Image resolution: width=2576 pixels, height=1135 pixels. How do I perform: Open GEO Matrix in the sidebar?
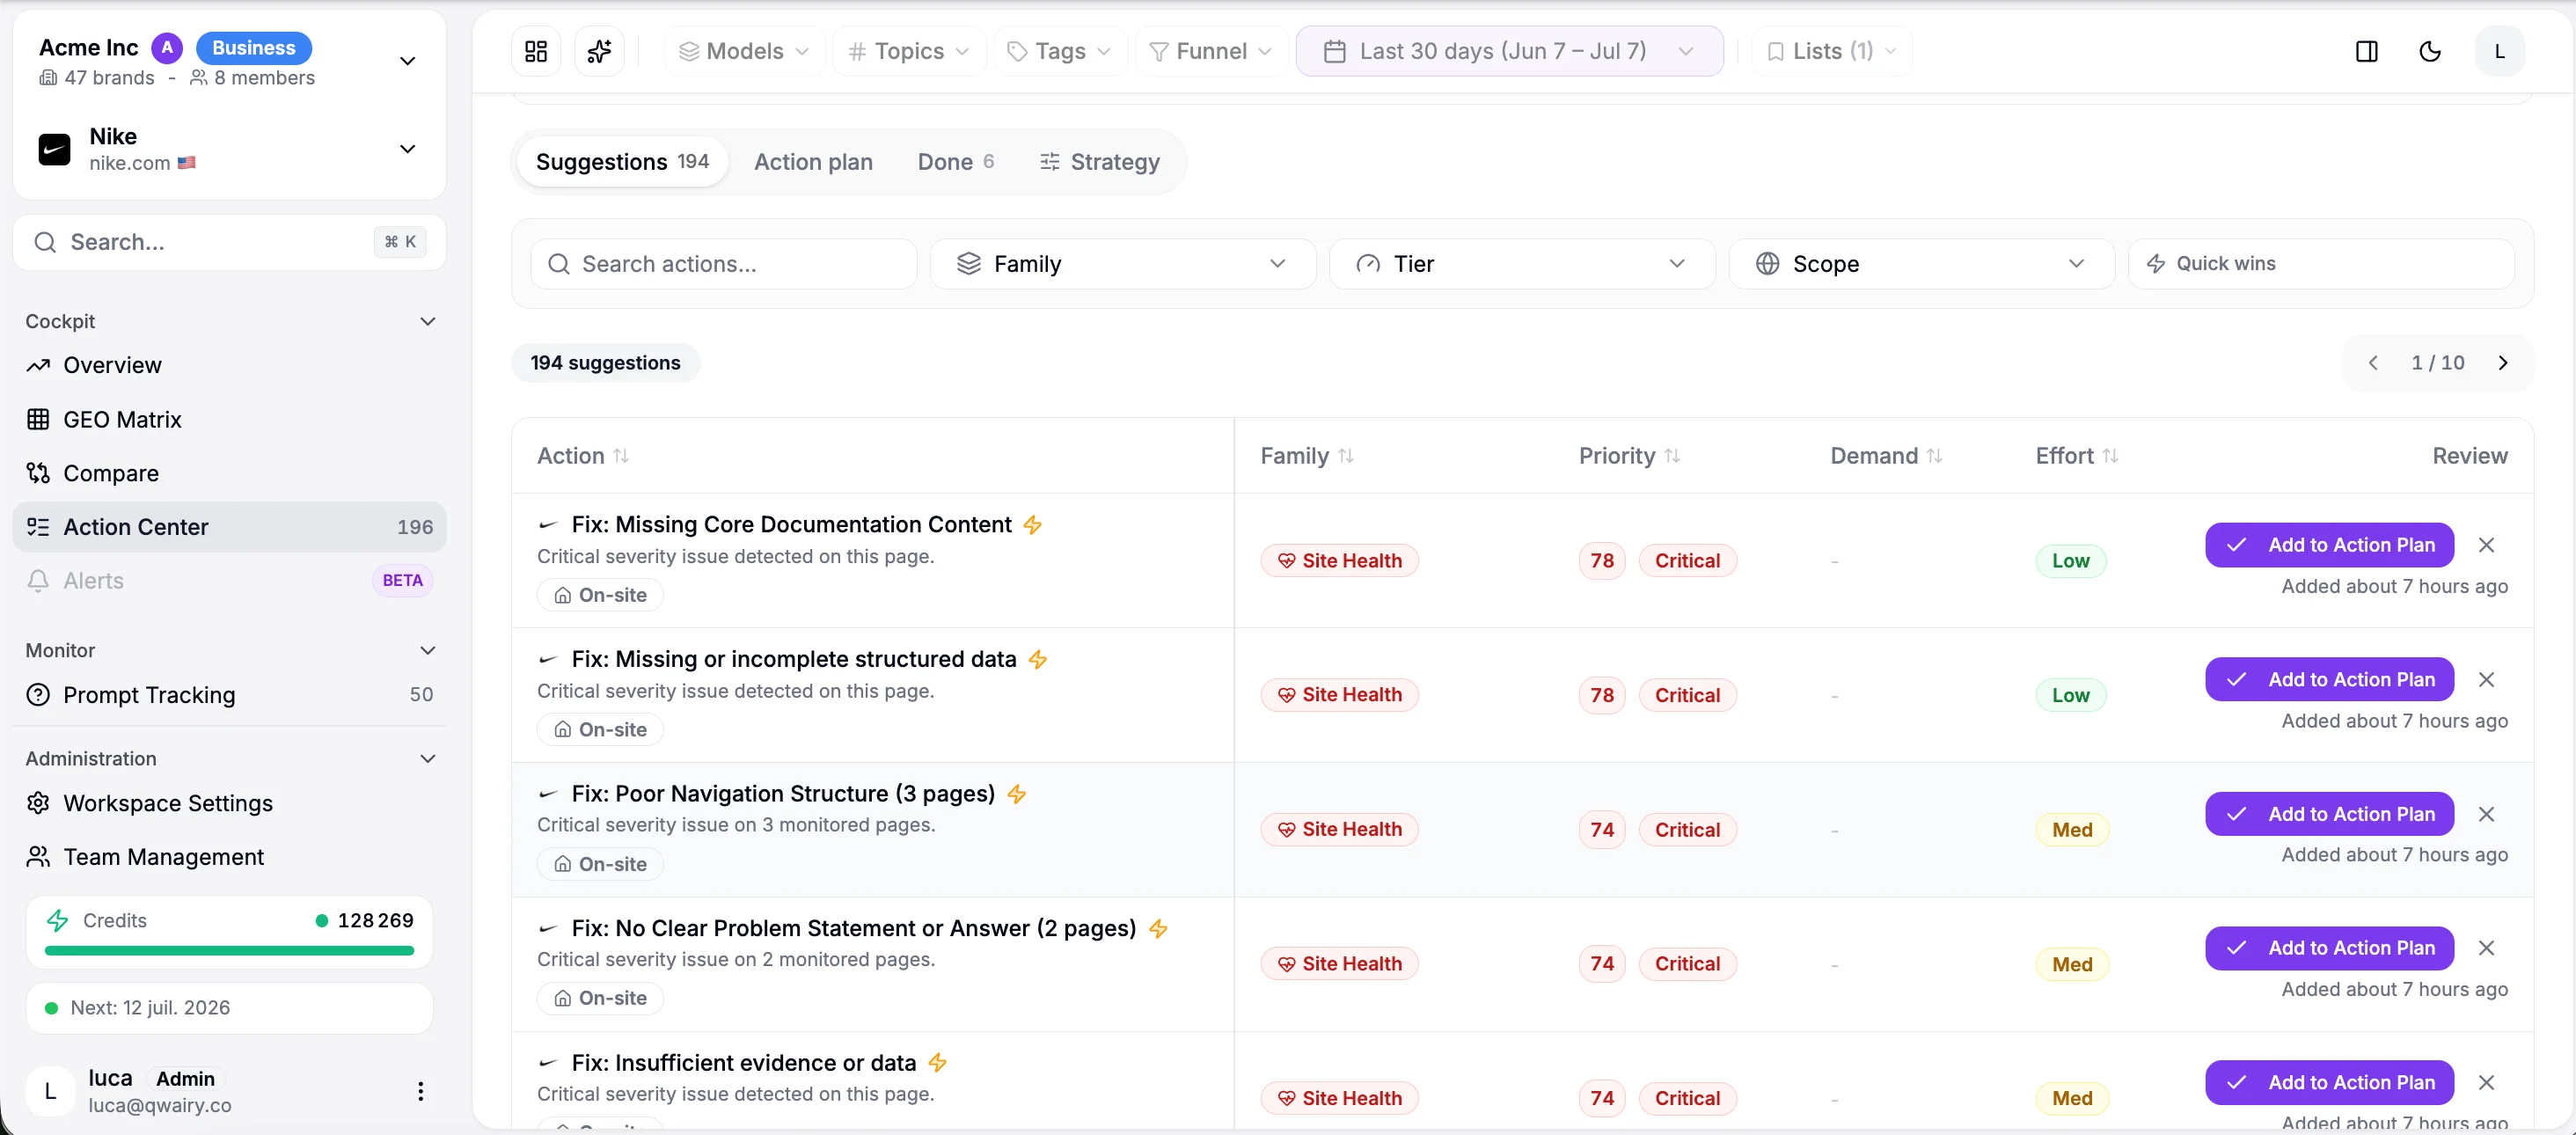229,420
